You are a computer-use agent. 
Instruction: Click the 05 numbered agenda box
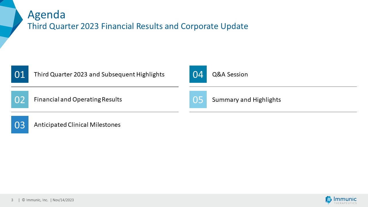tap(198, 99)
